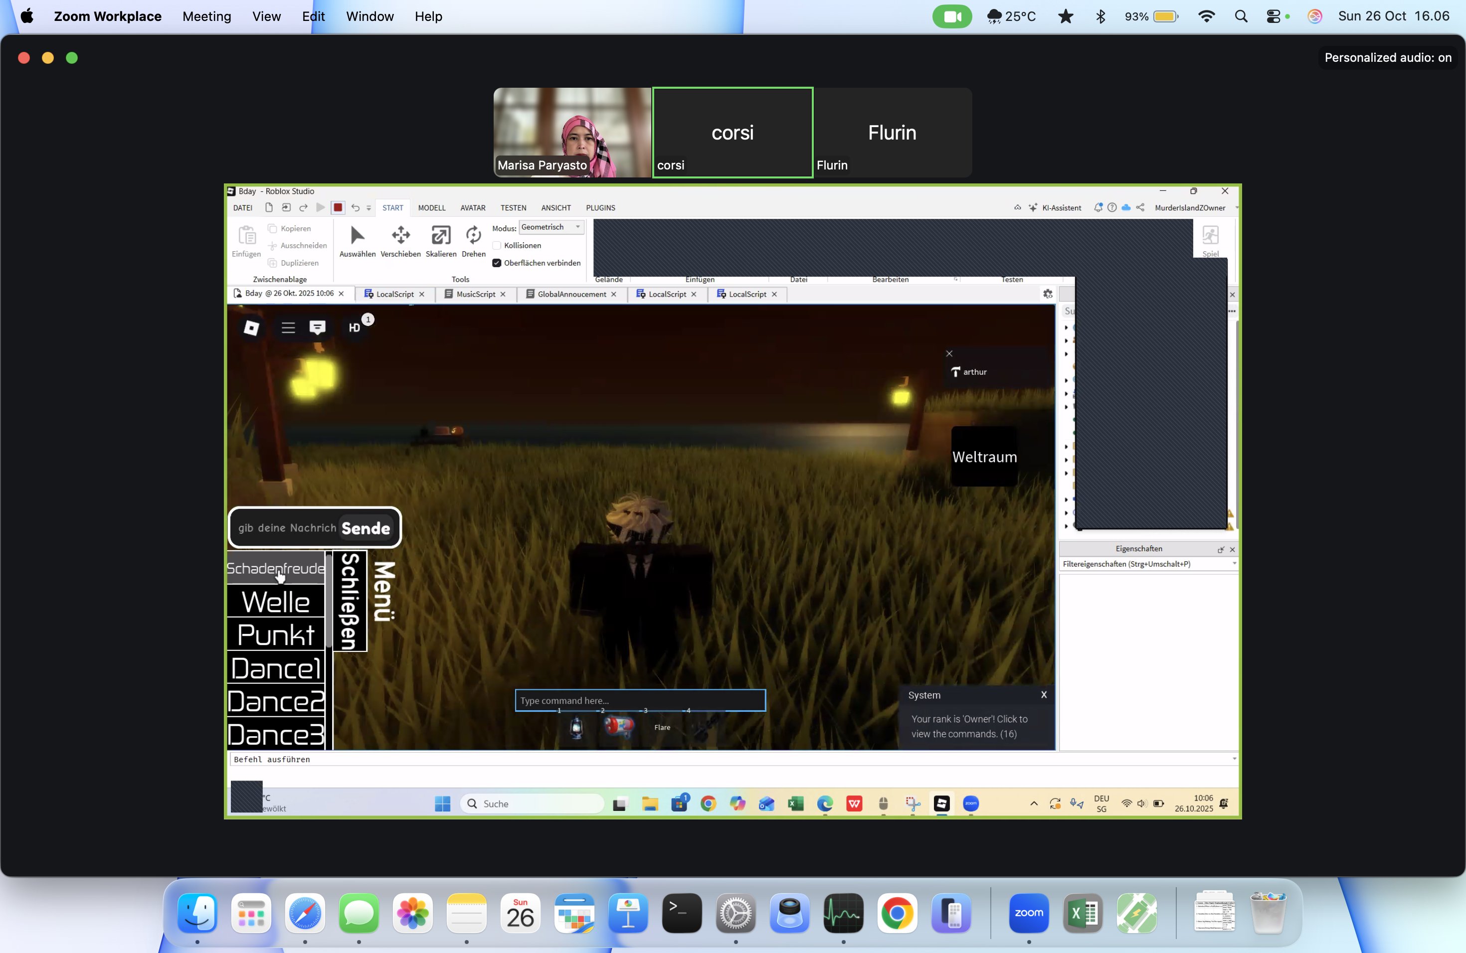
Task: Open the Modus Geometrisch dropdown
Action: tap(550, 227)
